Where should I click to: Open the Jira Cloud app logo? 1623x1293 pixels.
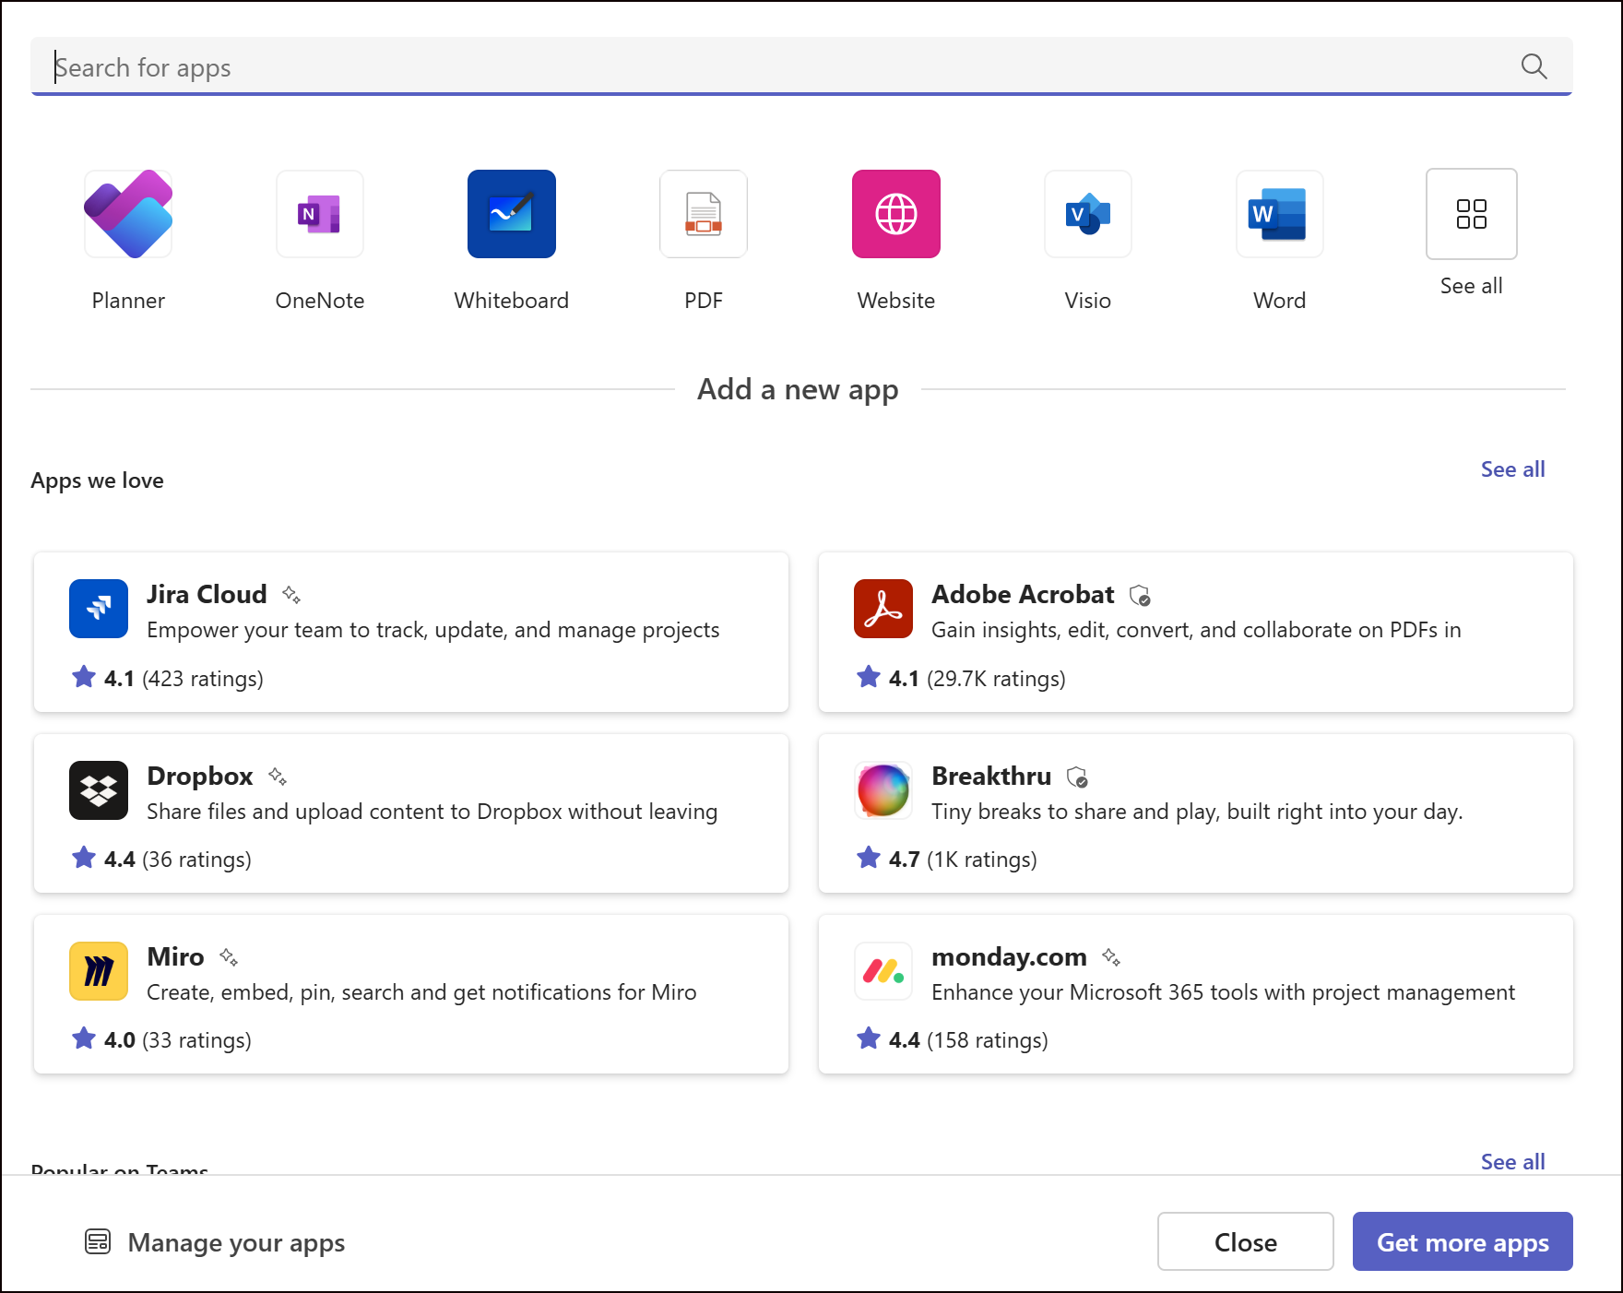point(99,609)
